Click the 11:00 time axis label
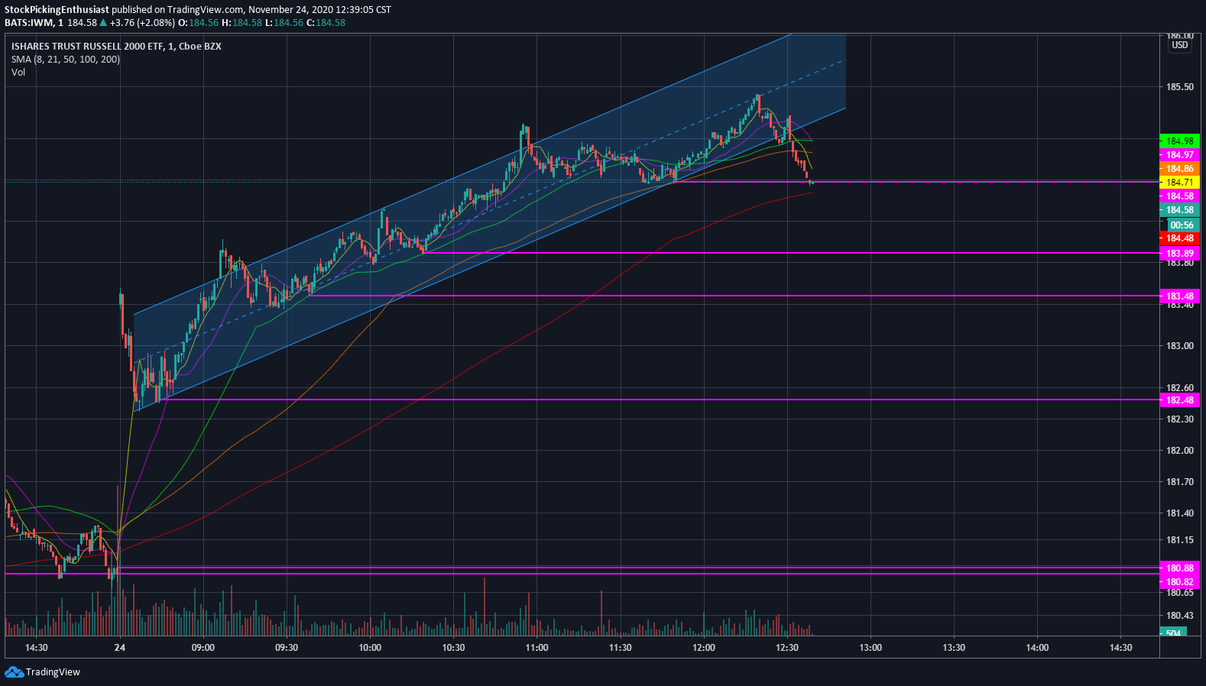This screenshot has width=1206, height=686. click(x=537, y=648)
